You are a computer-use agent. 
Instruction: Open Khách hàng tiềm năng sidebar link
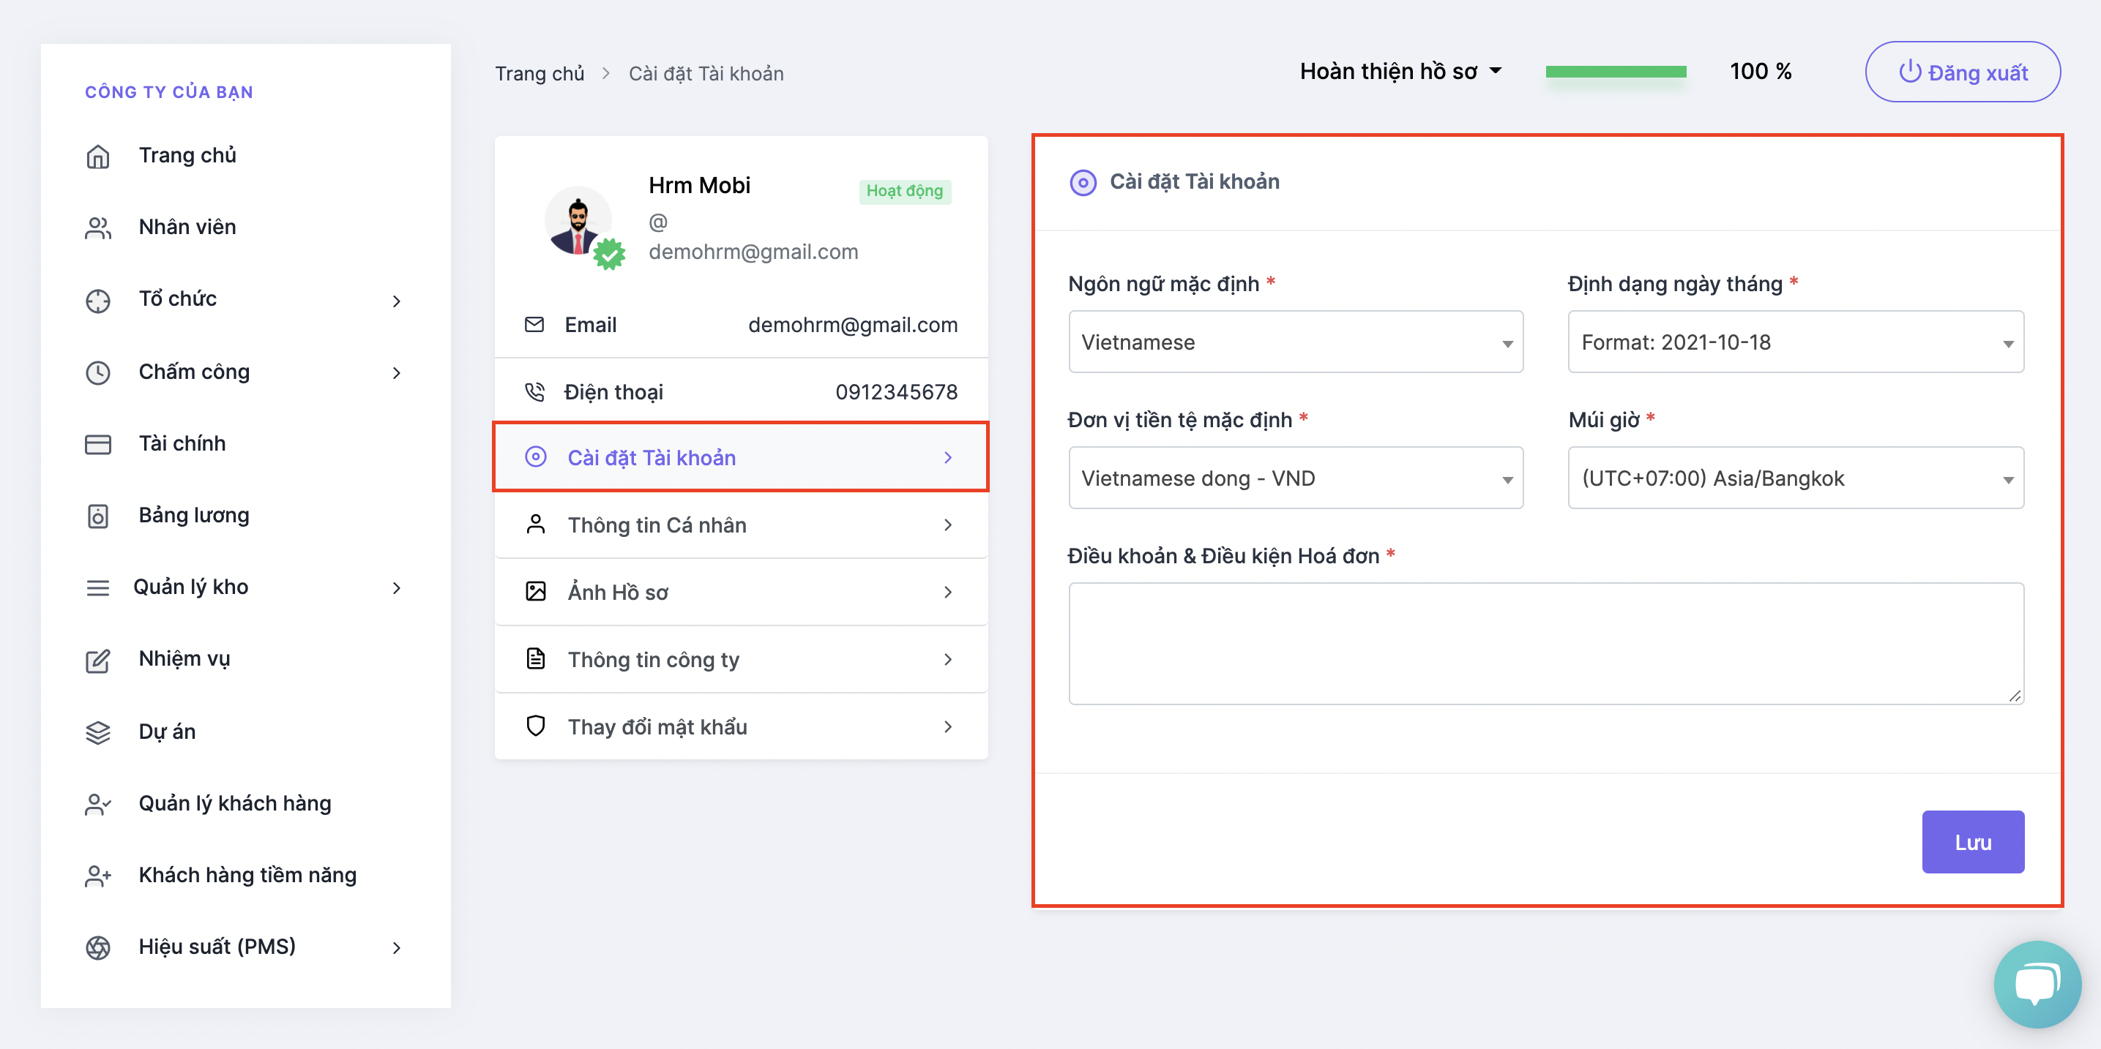(247, 876)
